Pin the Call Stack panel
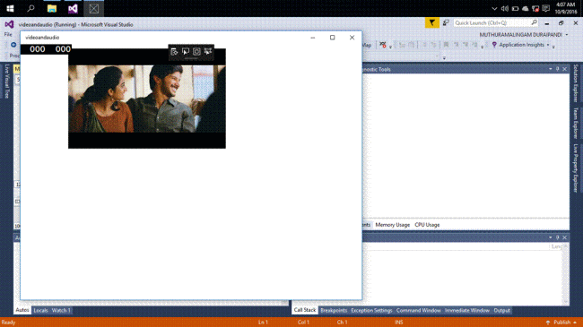This screenshot has width=583, height=327. click(x=557, y=237)
